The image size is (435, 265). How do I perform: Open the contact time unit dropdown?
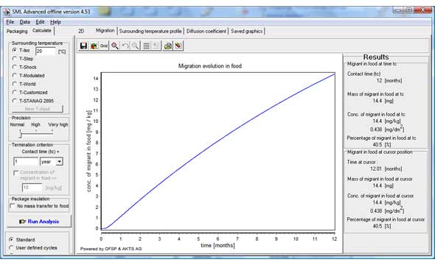pos(60,161)
